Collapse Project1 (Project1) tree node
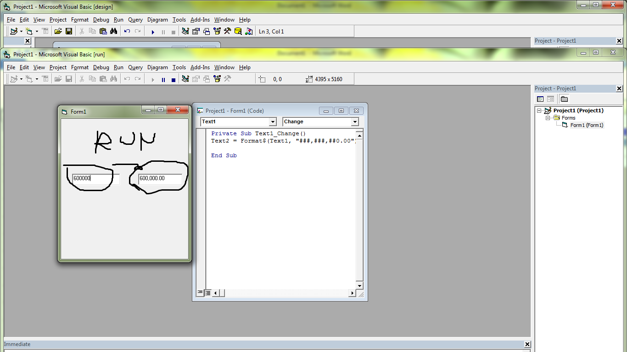 click(539, 110)
